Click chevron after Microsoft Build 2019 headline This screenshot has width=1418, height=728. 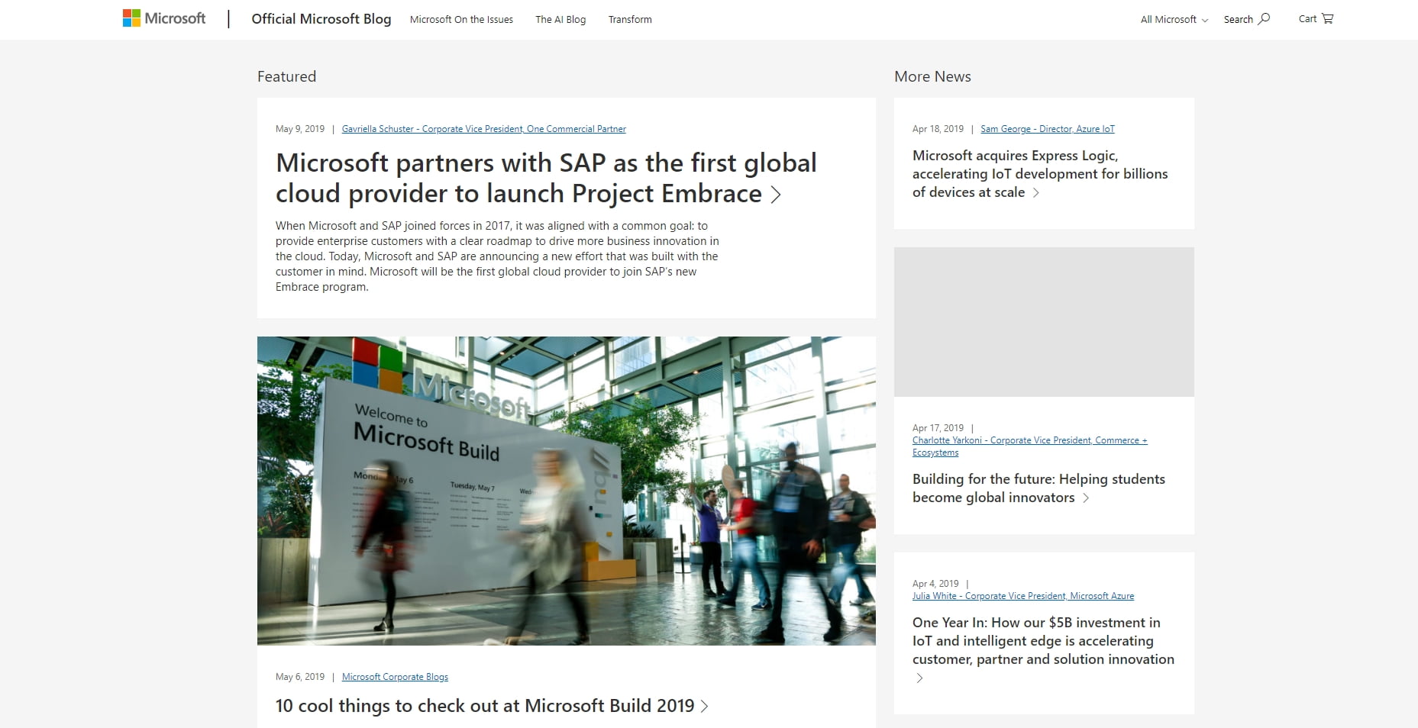[x=704, y=707]
